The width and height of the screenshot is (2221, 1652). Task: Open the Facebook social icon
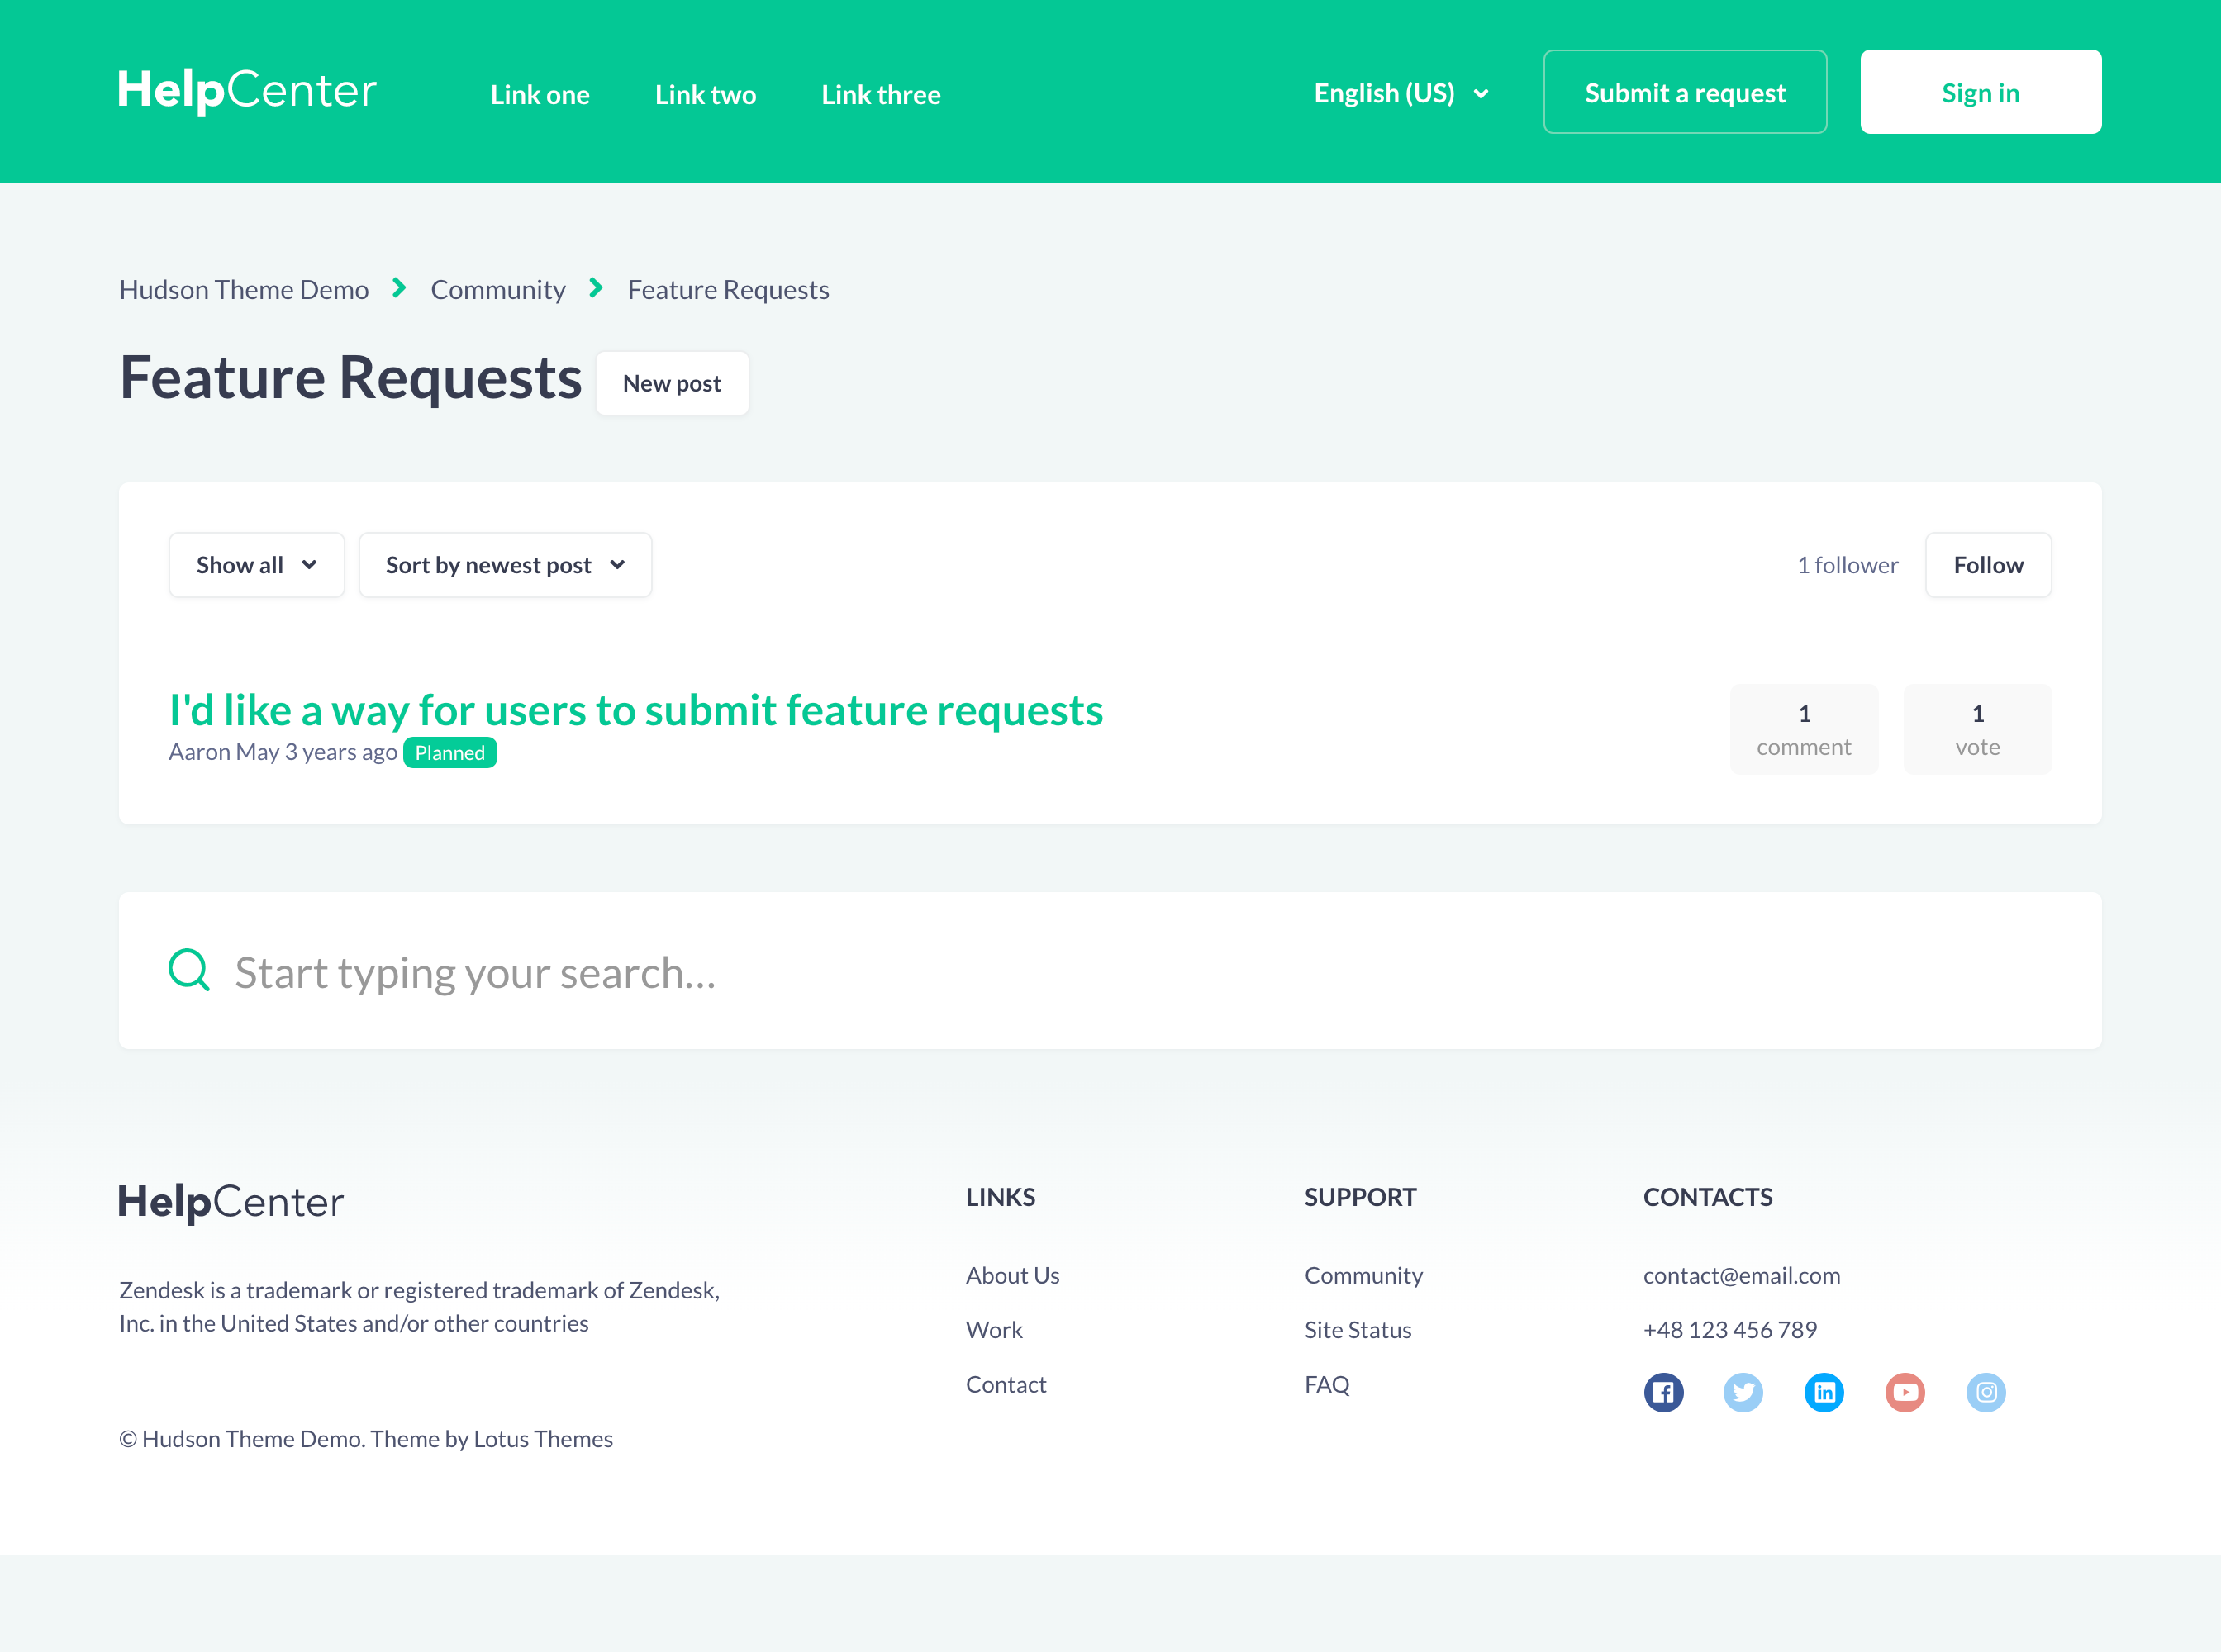tap(1662, 1392)
